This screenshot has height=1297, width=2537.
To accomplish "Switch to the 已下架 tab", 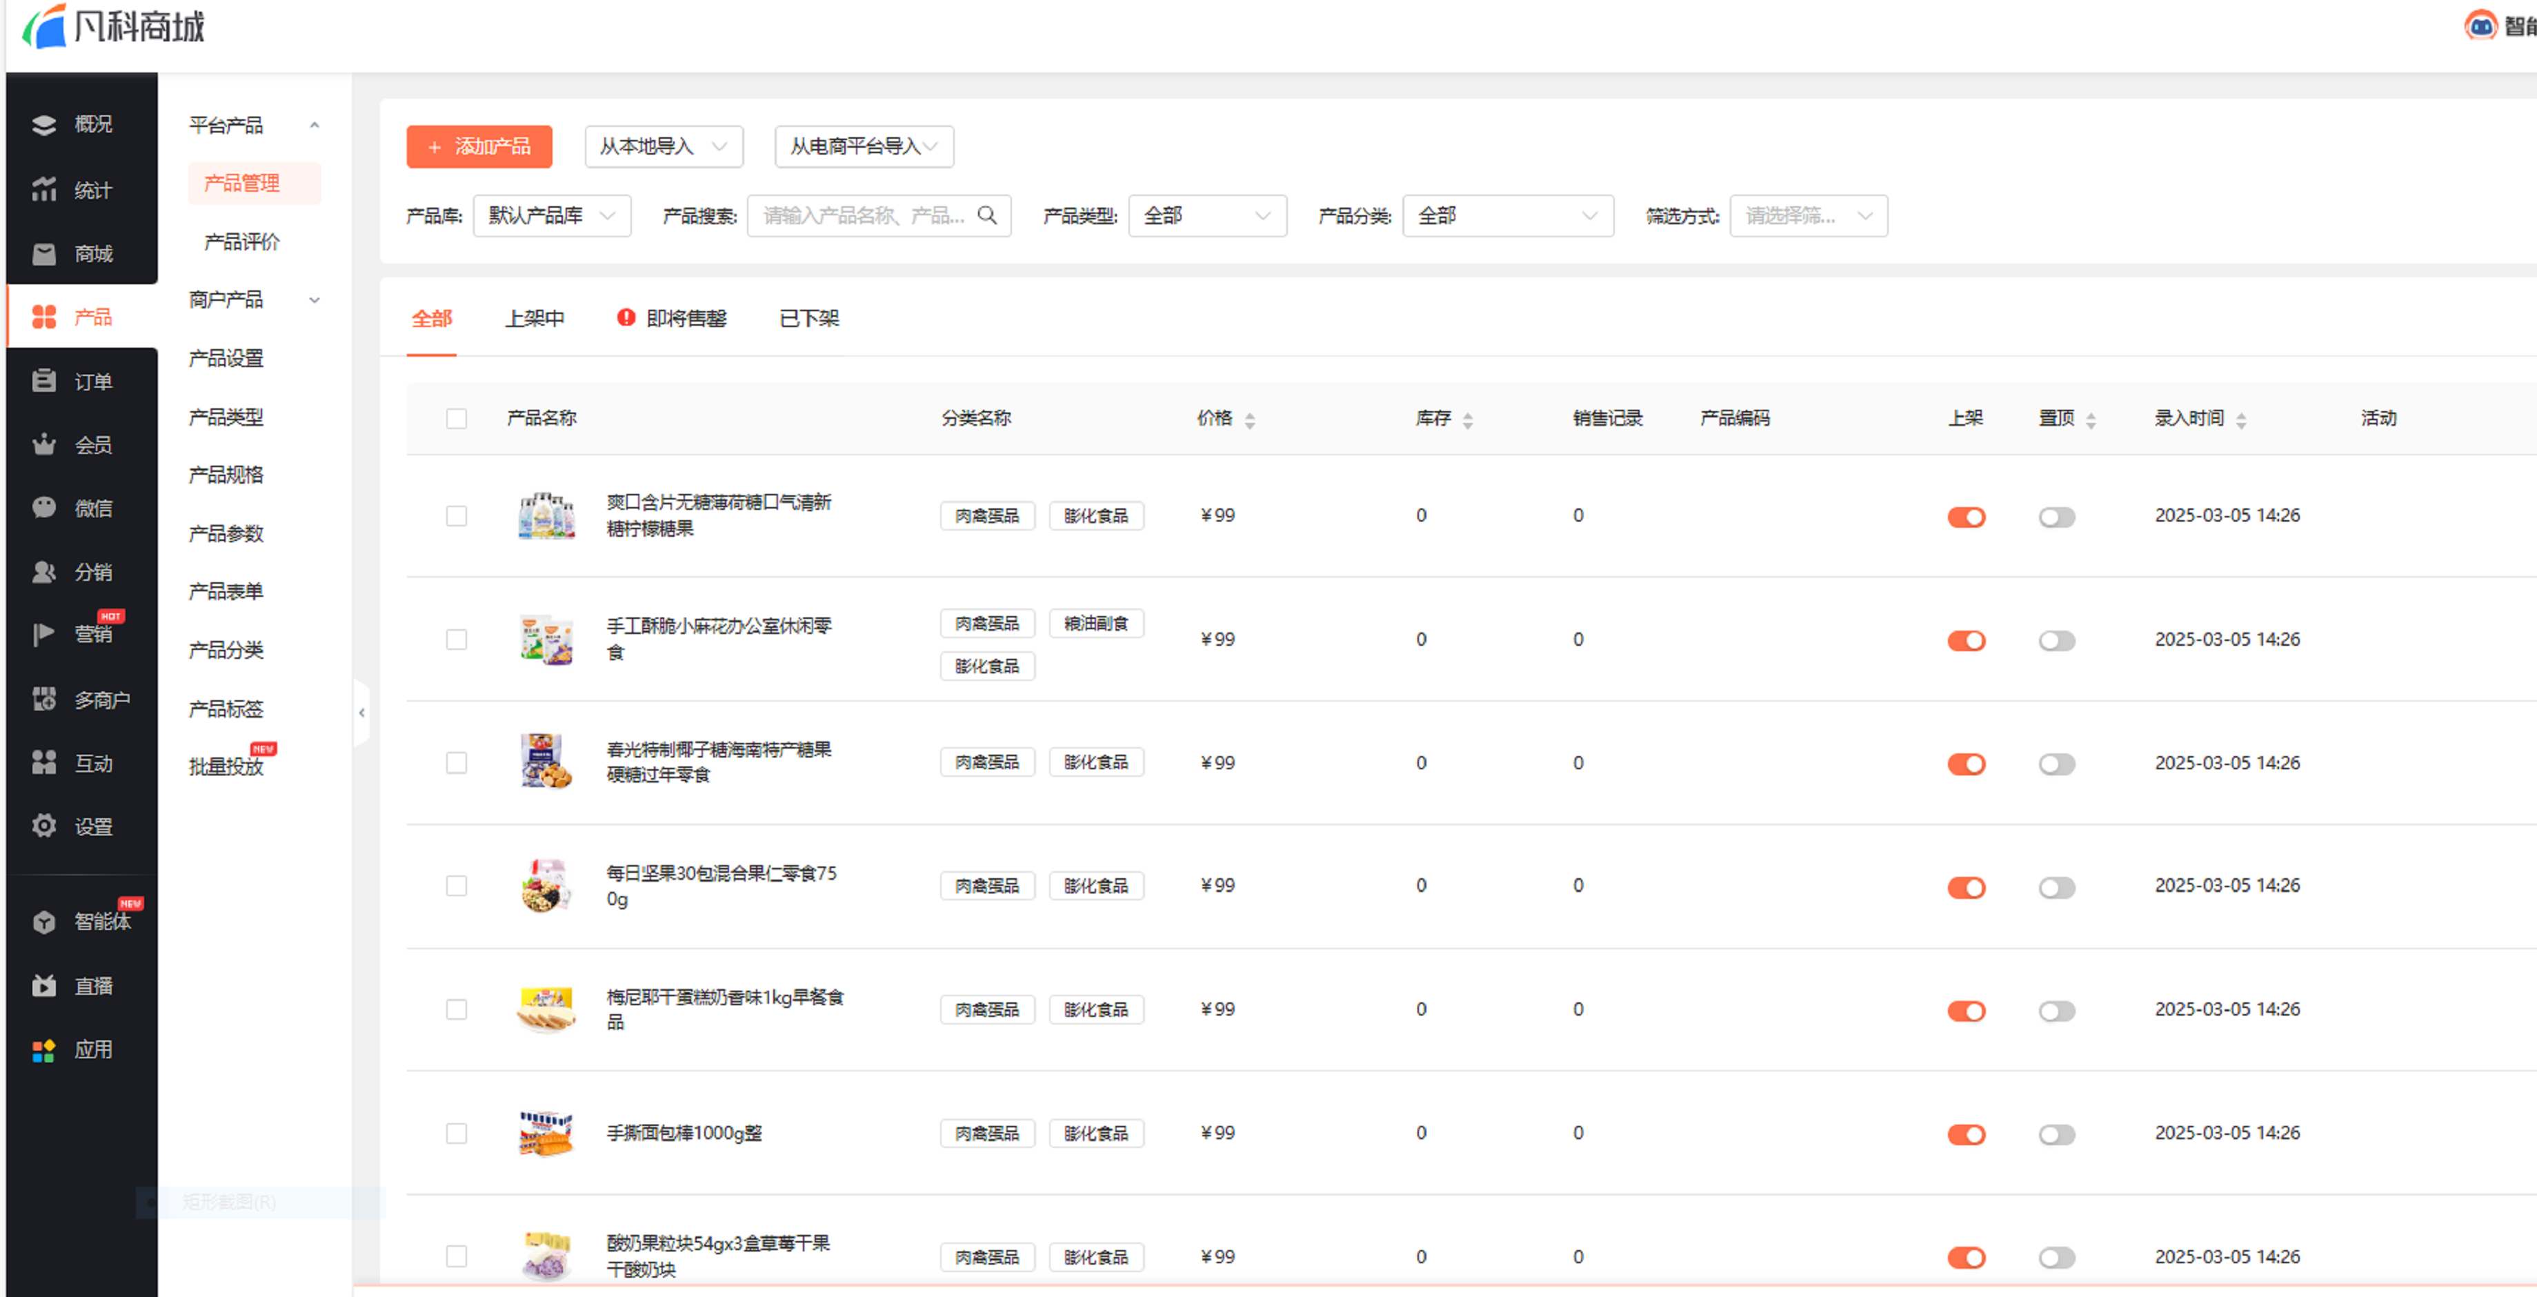I will click(808, 318).
